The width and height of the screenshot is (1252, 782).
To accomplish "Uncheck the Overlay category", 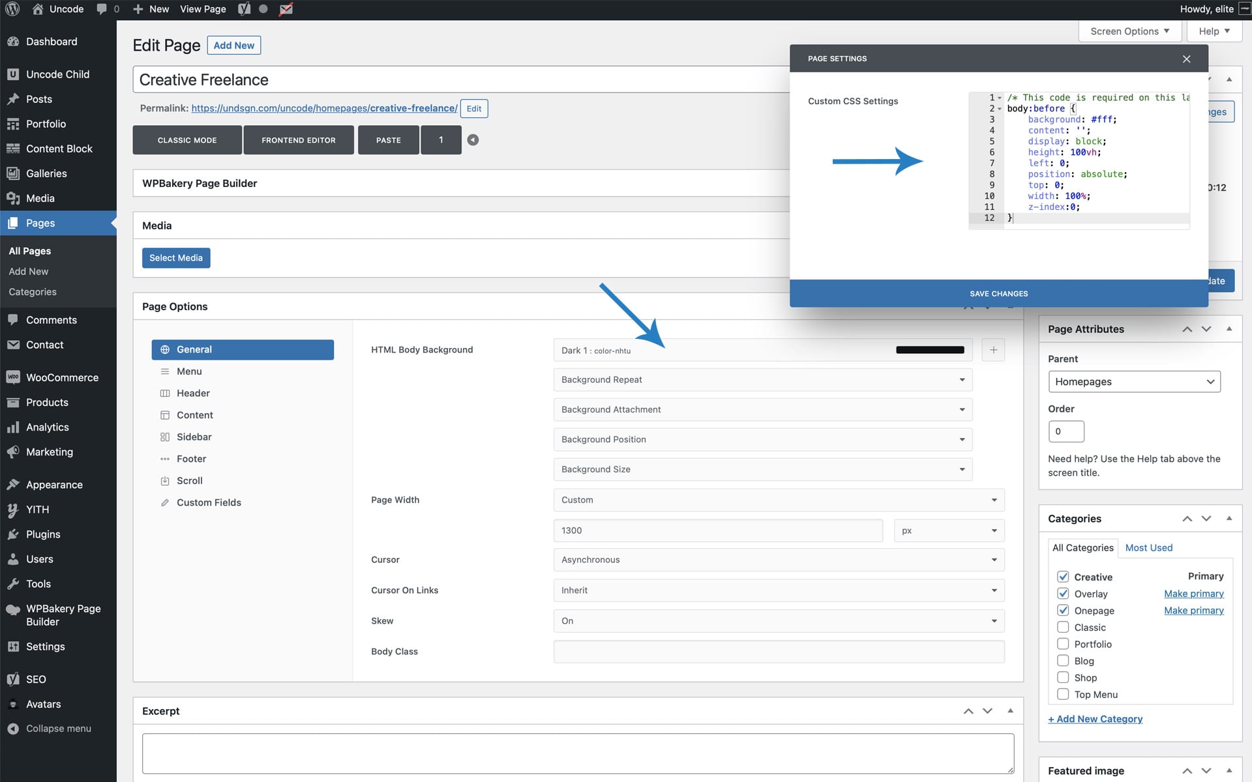I will (1063, 594).
